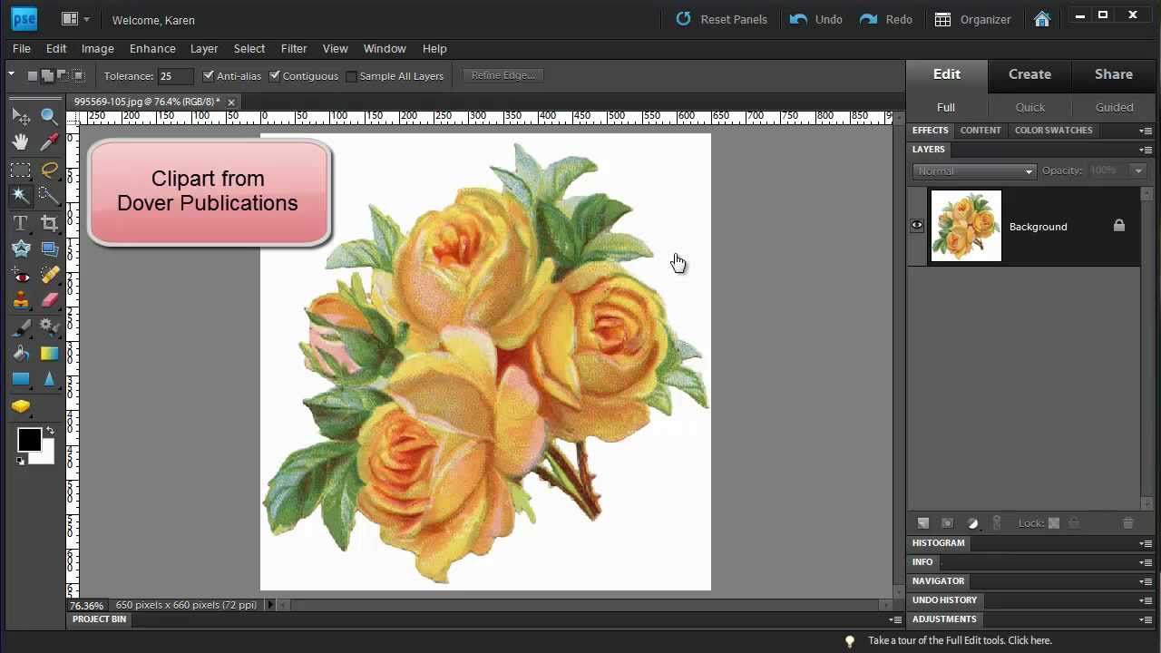Viewport: 1161px width, 653px height.
Task: Select the Gradient tool
Action: pyautogui.click(x=50, y=353)
